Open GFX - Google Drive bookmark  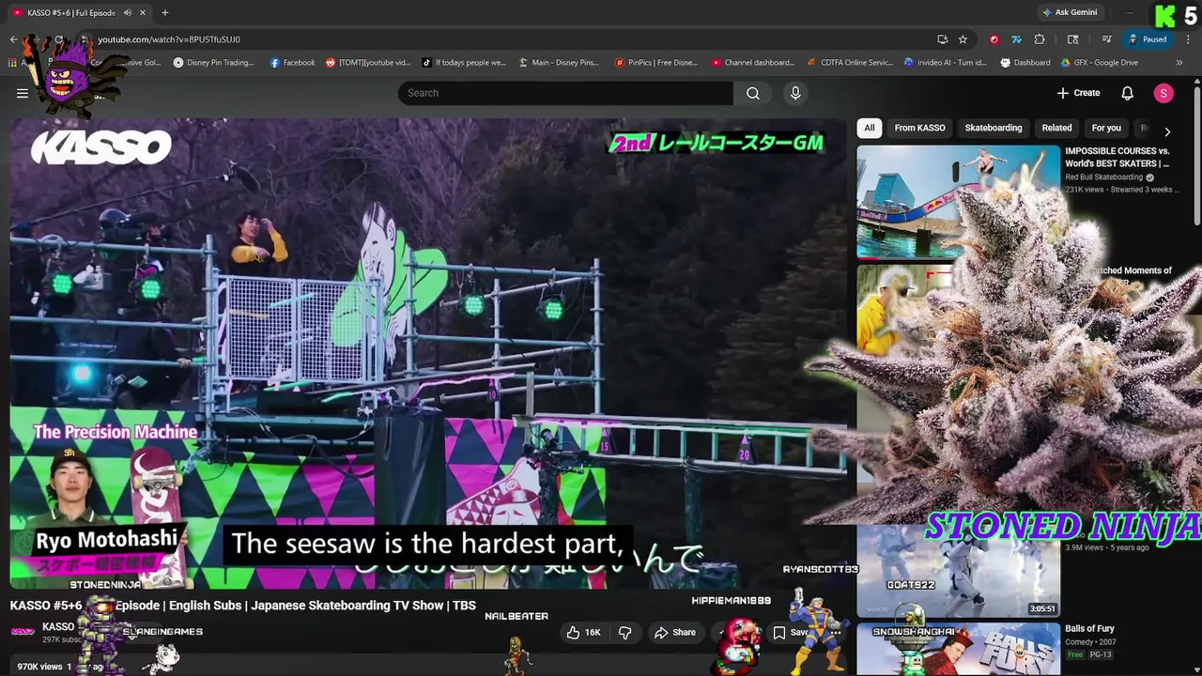coord(1099,63)
